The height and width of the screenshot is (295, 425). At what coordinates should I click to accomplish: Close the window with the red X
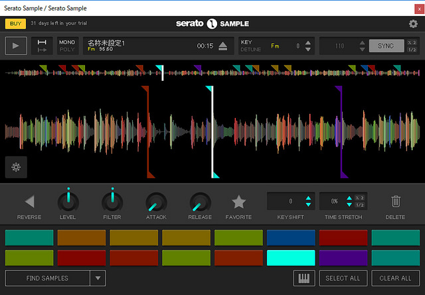(x=419, y=9)
